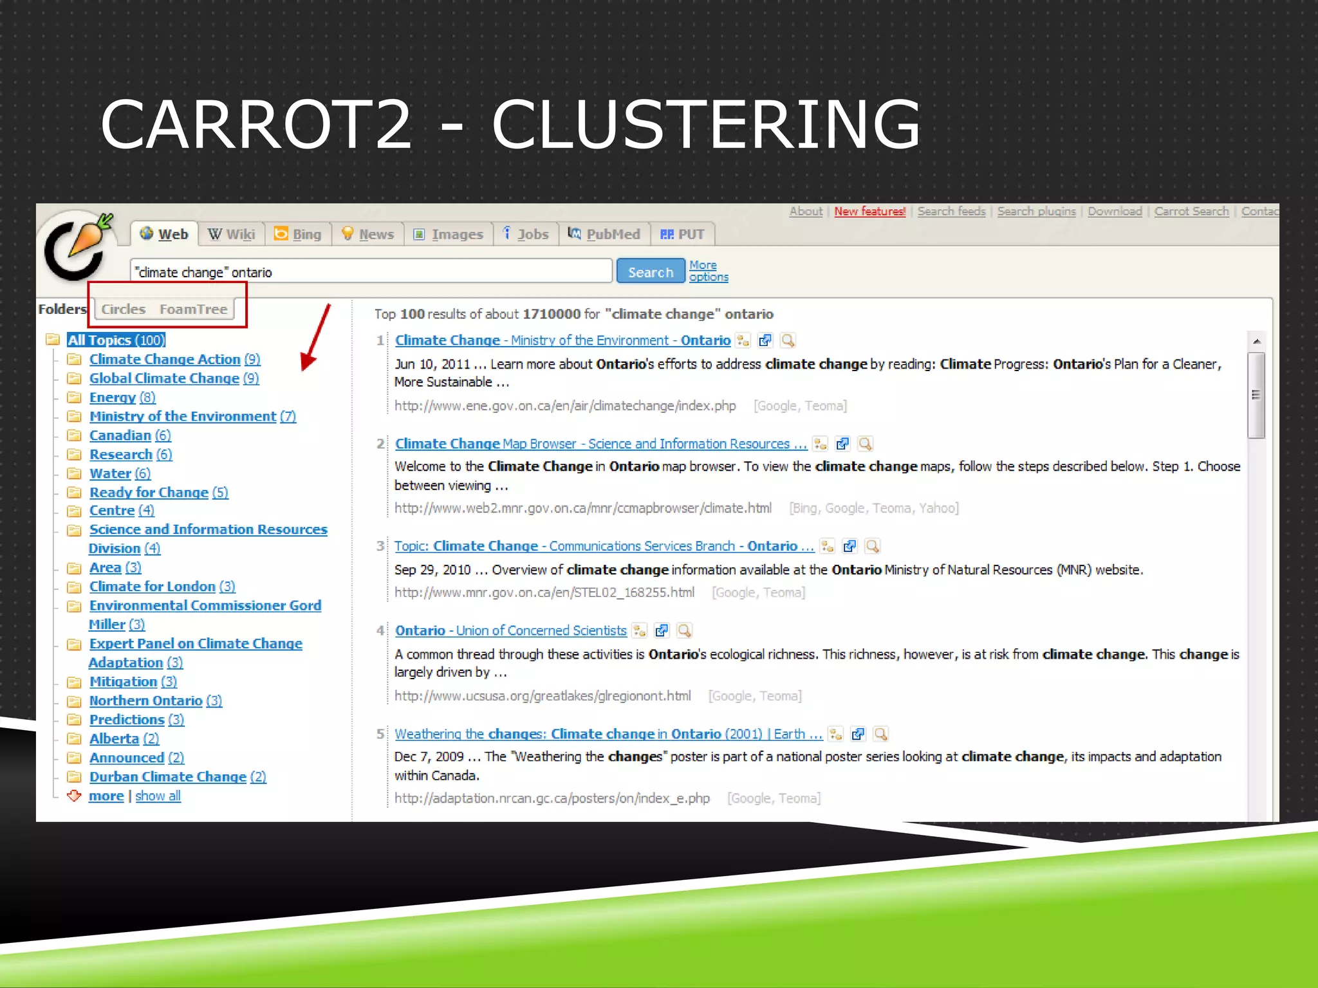Open result 1 in clusters icon
This screenshot has width=1318, height=988.
pyautogui.click(x=743, y=340)
